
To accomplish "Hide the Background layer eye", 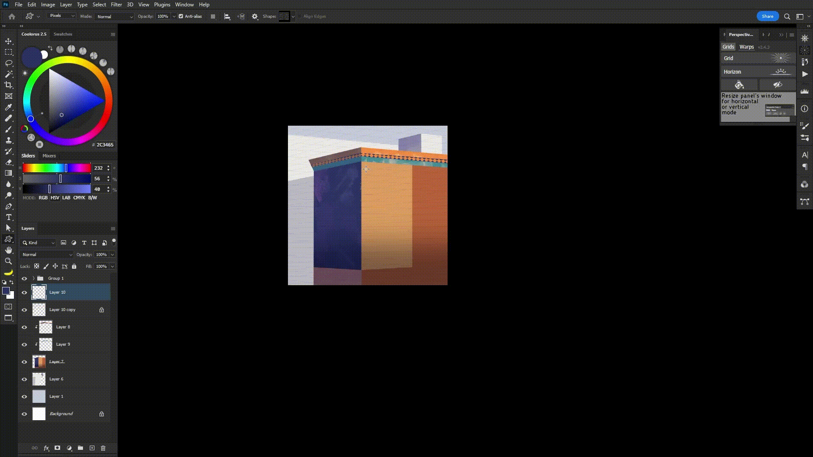I will (x=24, y=414).
